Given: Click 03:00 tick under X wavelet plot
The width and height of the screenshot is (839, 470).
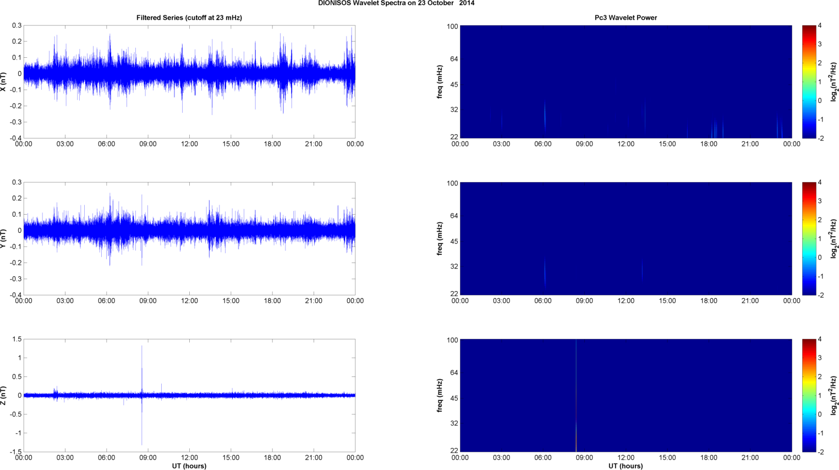Looking at the screenshot, I should pyautogui.click(x=501, y=144).
